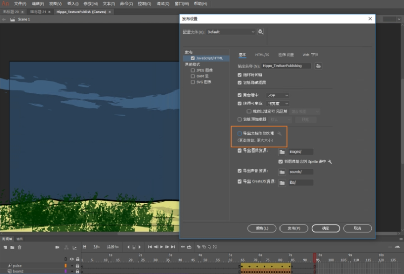Click the 取消 cancel button

[x=357, y=228]
